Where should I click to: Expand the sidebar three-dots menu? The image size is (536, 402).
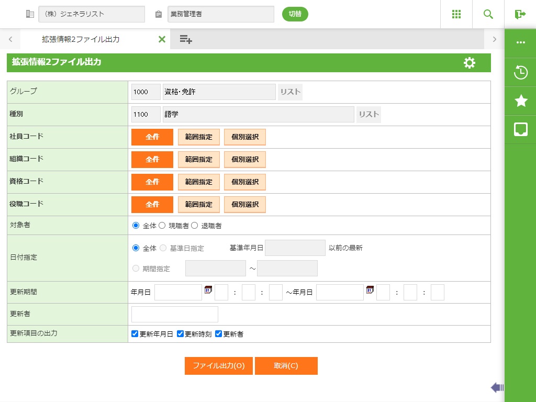pyautogui.click(x=520, y=43)
